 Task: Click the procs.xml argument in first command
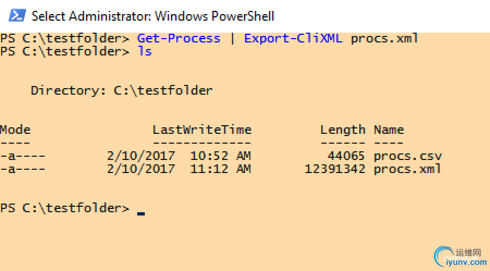[x=384, y=39]
